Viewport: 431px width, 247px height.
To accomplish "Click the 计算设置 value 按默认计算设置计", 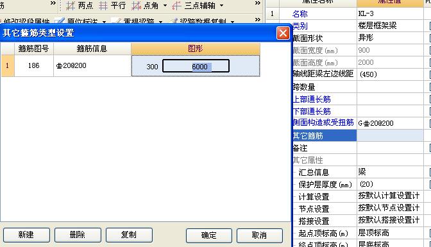I will click(389, 196).
